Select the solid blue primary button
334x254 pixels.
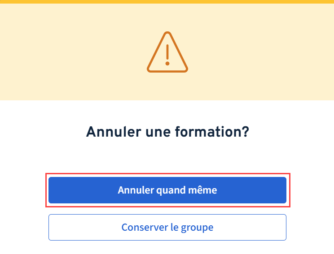coord(167,190)
